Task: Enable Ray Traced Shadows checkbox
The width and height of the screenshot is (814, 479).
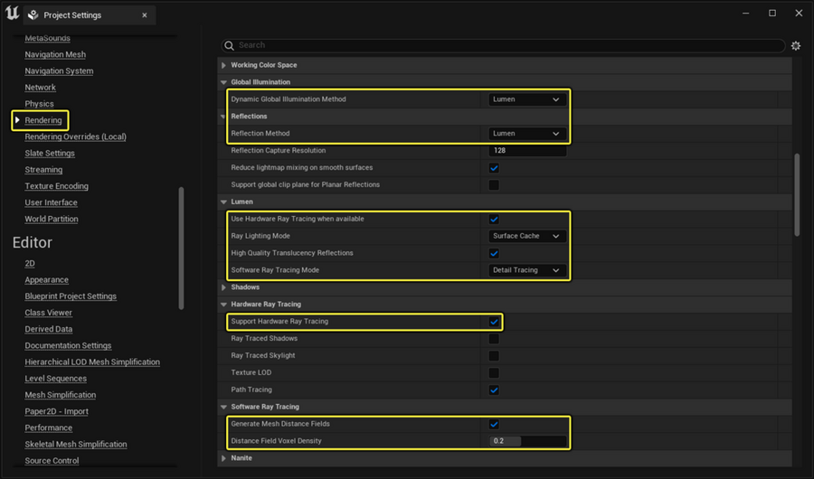Action: pos(494,339)
